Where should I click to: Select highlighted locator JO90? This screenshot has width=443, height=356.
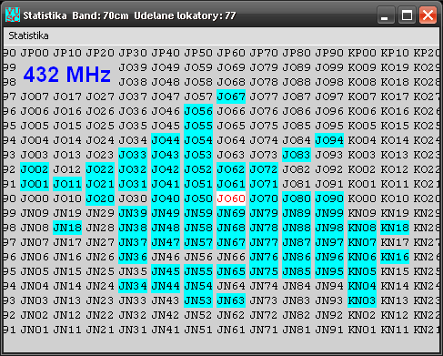329,198
